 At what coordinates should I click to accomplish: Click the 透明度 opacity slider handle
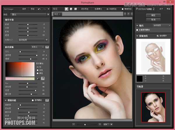coord(37,55)
